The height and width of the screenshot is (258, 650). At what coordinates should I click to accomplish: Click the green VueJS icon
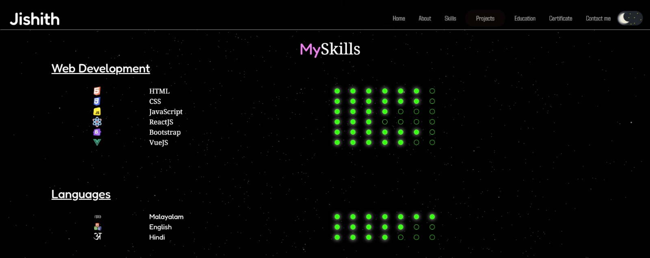point(97,142)
